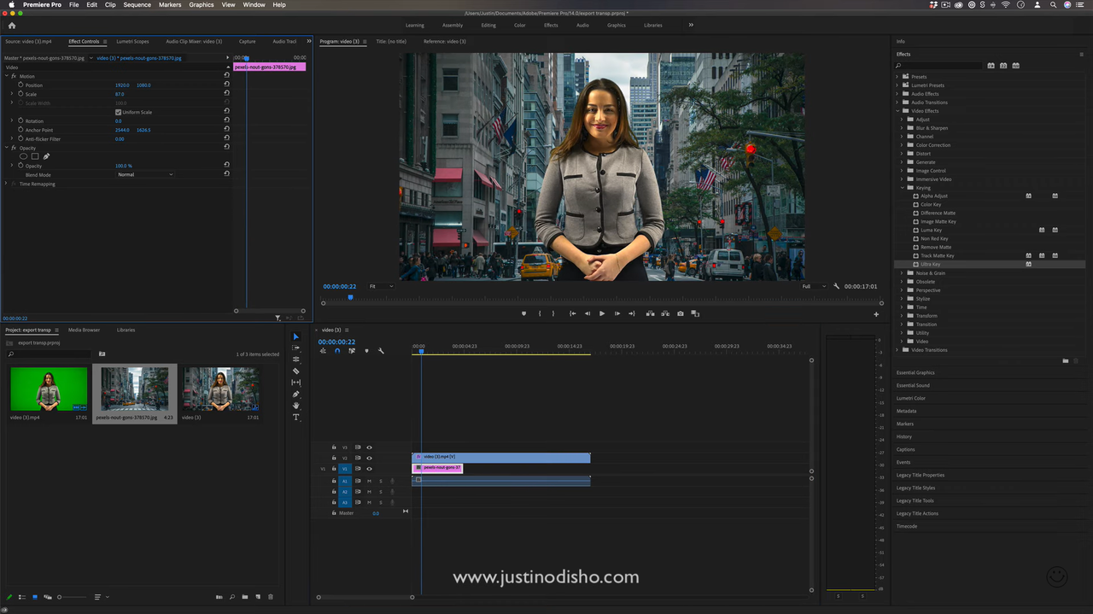This screenshot has height=614, width=1093.
Task: Open Program Monitor zoom Fit dropdown
Action: coord(382,286)
